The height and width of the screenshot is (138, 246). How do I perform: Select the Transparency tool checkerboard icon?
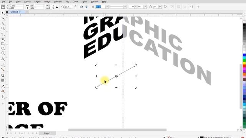click(x=3, y=80)
